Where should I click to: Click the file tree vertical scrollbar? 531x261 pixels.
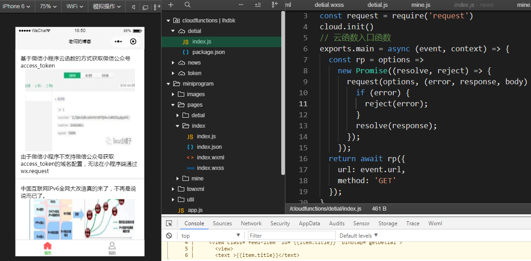(x=283, y=92)
